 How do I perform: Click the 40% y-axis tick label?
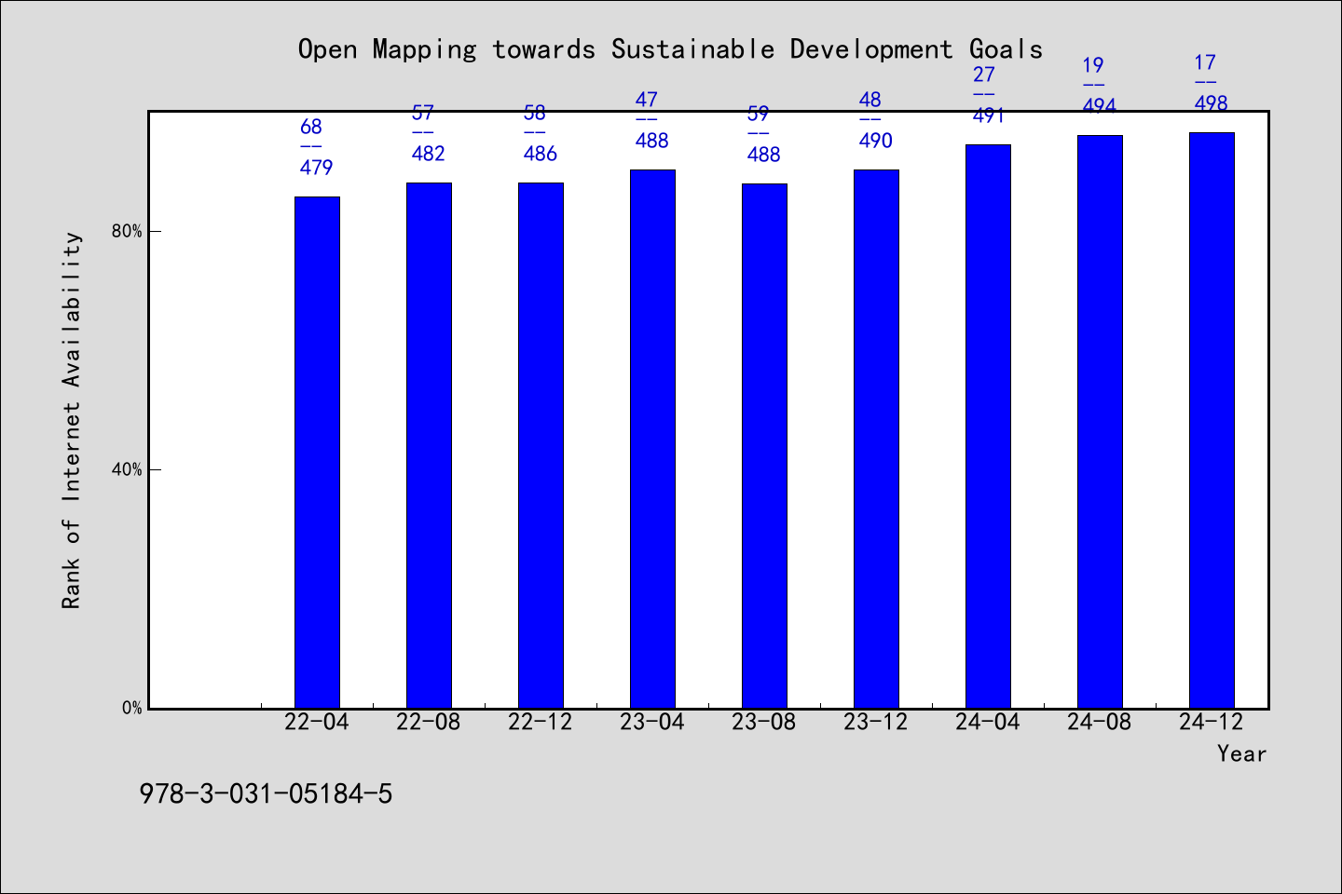127,469
